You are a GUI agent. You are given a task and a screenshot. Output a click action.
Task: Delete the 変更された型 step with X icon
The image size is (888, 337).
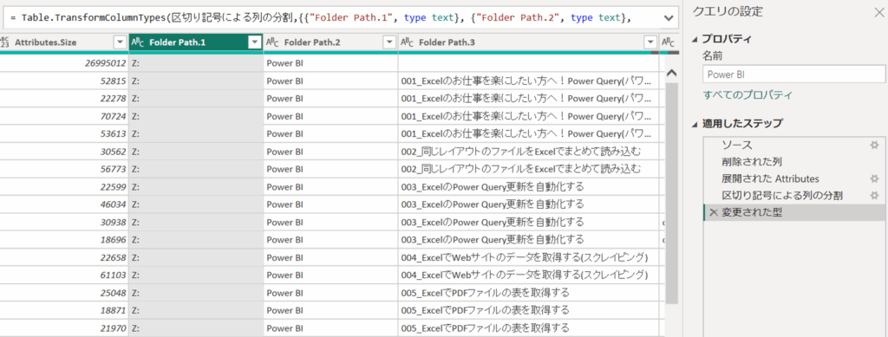click(x=713, y=212)
